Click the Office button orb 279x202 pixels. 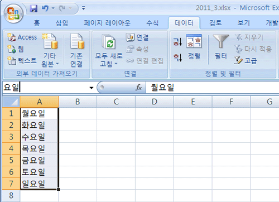coord(13,14)
